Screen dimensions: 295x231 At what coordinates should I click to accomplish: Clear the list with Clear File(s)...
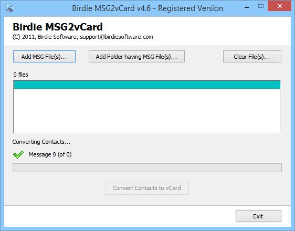point(252,56)
